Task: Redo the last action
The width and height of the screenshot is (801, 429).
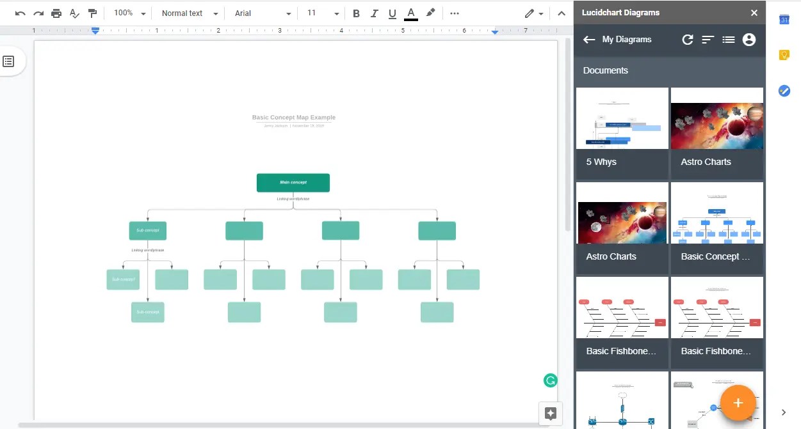Action: pos(38,13)
